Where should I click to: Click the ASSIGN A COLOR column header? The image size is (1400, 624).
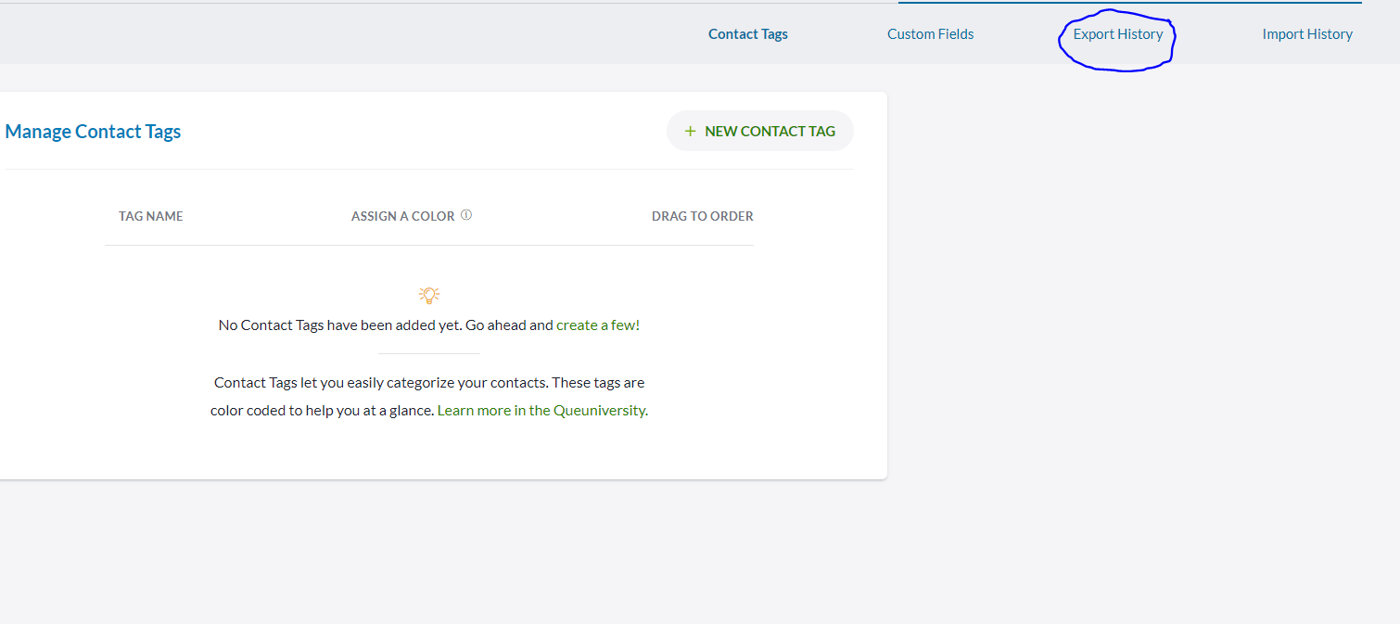402,216
